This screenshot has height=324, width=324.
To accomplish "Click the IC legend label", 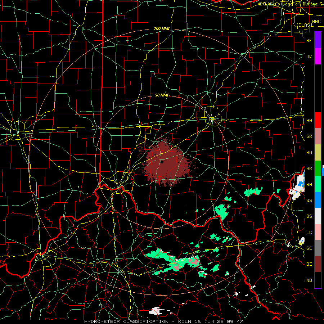I will tap(309, 233).
